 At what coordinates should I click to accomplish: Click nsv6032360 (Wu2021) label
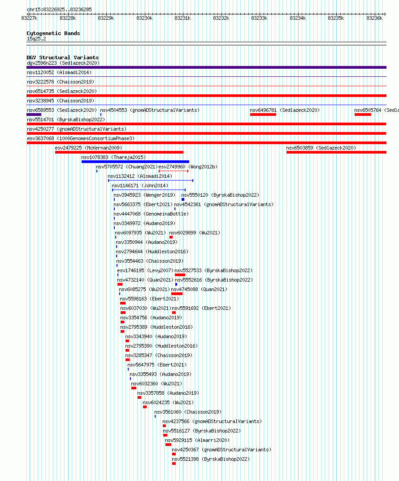(x=156, y=384)
